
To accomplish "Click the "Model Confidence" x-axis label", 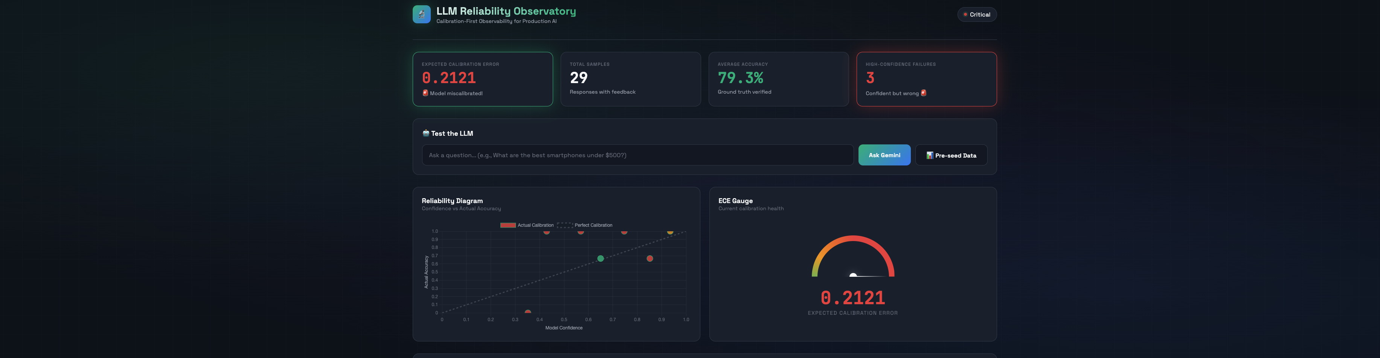I will click(564, 328).
